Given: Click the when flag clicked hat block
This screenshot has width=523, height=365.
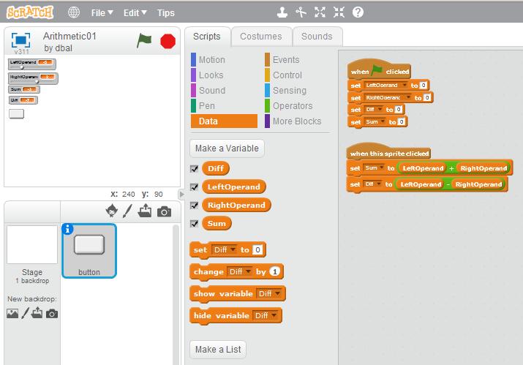Looking at the screenshot, I should point(379,69).
